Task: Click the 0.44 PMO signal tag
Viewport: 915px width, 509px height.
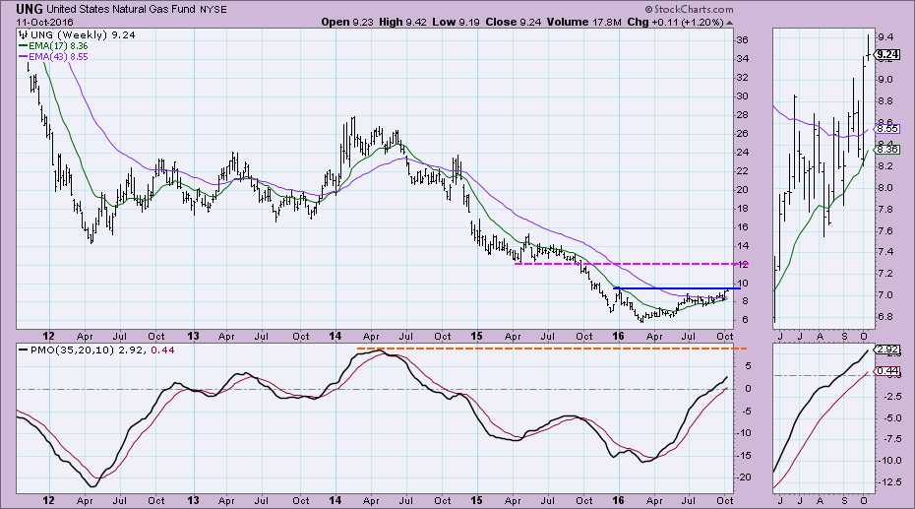Action: click(x=887, y=371)
